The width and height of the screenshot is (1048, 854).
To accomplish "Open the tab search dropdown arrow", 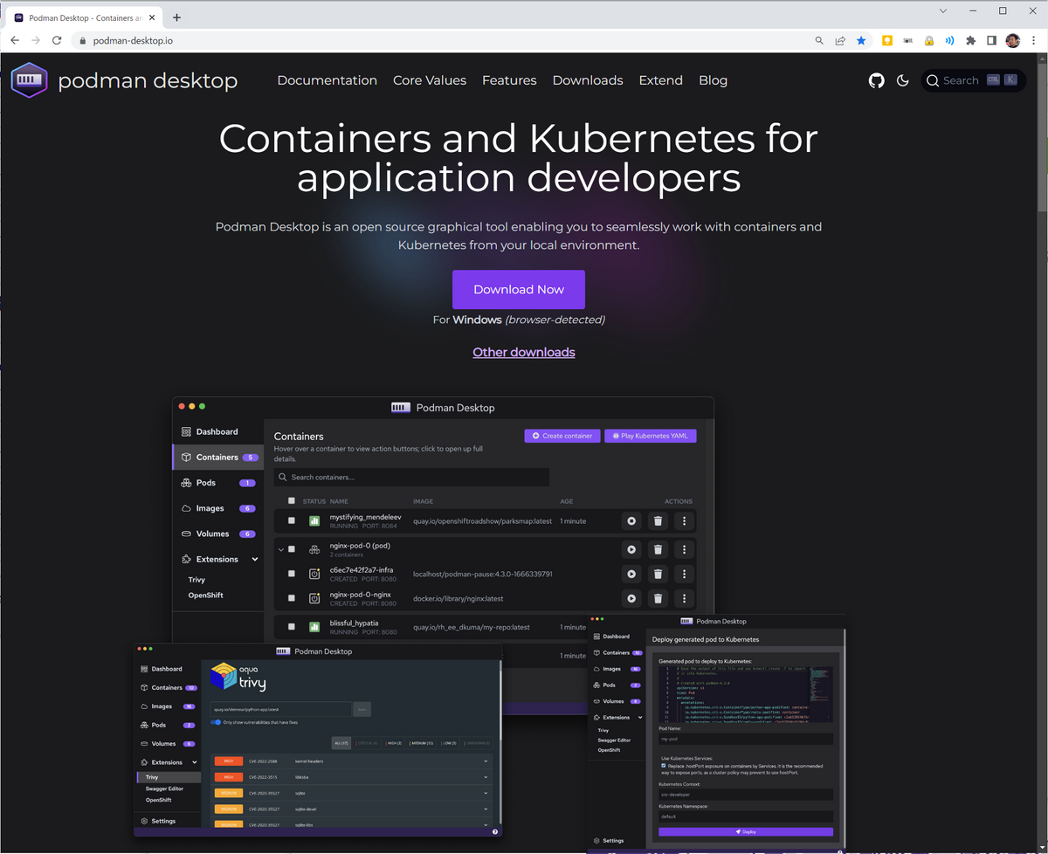I will point(943,11).
